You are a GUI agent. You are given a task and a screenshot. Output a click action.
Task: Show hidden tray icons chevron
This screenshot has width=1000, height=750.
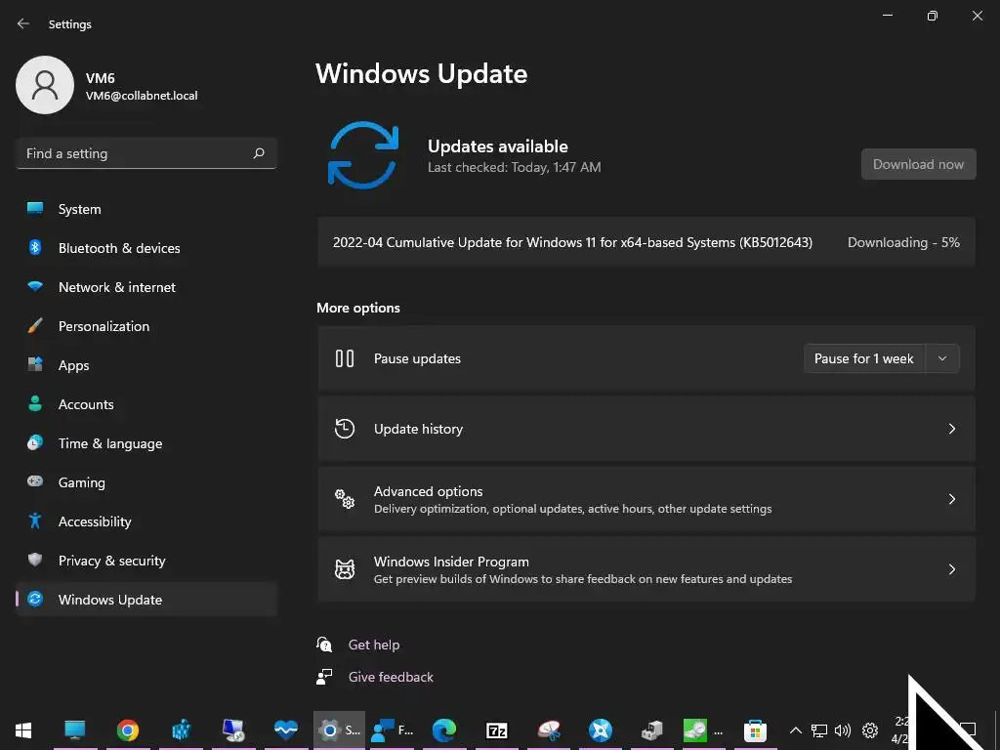pyautogui.click(x=795, y=730)
